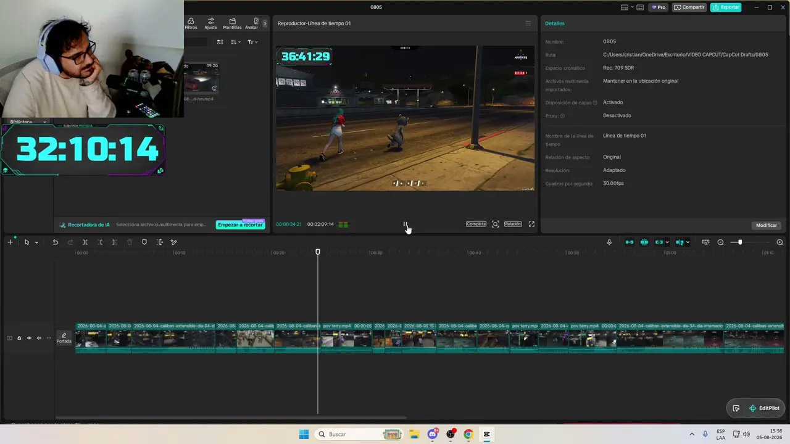Redo the last undone edit

click(70, 242)
